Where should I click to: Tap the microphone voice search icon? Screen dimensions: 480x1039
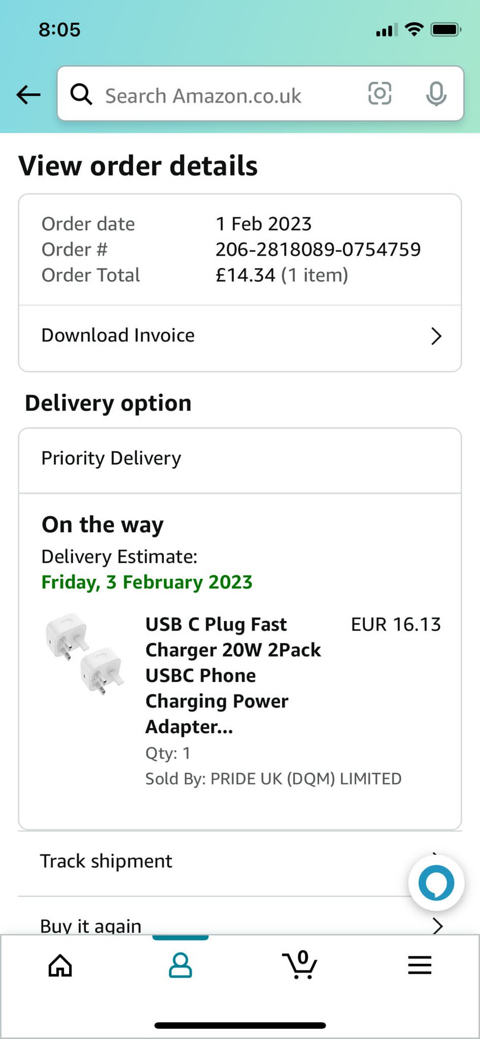436,94
